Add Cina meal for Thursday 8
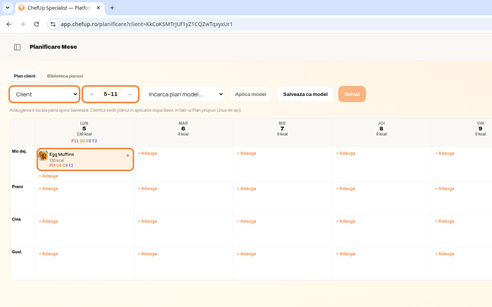The height and width of the screenshot is (307, 492). pos(346,221)
